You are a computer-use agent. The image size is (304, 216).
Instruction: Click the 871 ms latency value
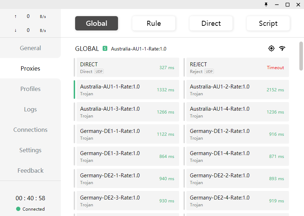point(276,157)
